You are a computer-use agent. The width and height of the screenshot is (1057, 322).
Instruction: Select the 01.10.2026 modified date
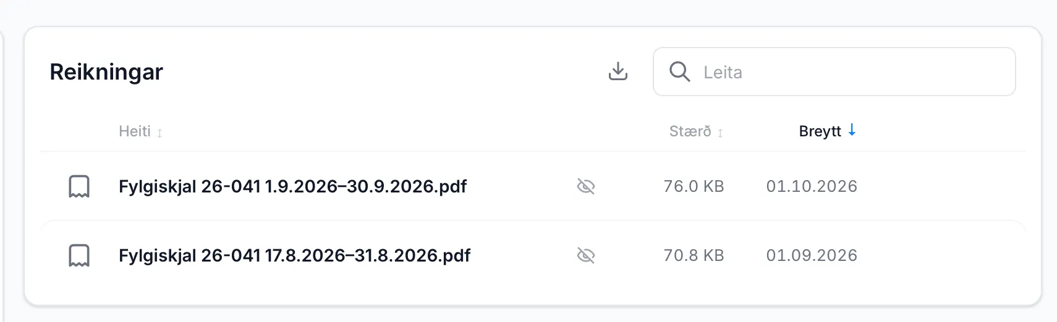click(x=812, y=186)
